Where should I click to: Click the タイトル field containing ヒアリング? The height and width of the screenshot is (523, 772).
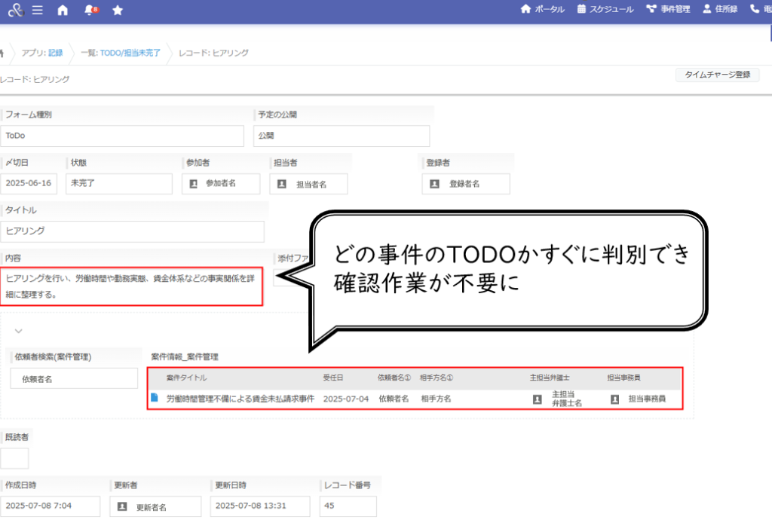click(133, 231)
